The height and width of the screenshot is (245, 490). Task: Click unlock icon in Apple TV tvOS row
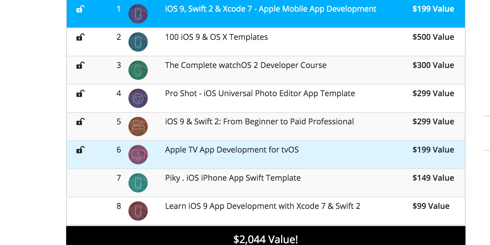click(80, 150)
